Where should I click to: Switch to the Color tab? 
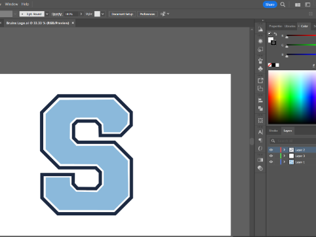pyautogui.click(x=304, y=26)
